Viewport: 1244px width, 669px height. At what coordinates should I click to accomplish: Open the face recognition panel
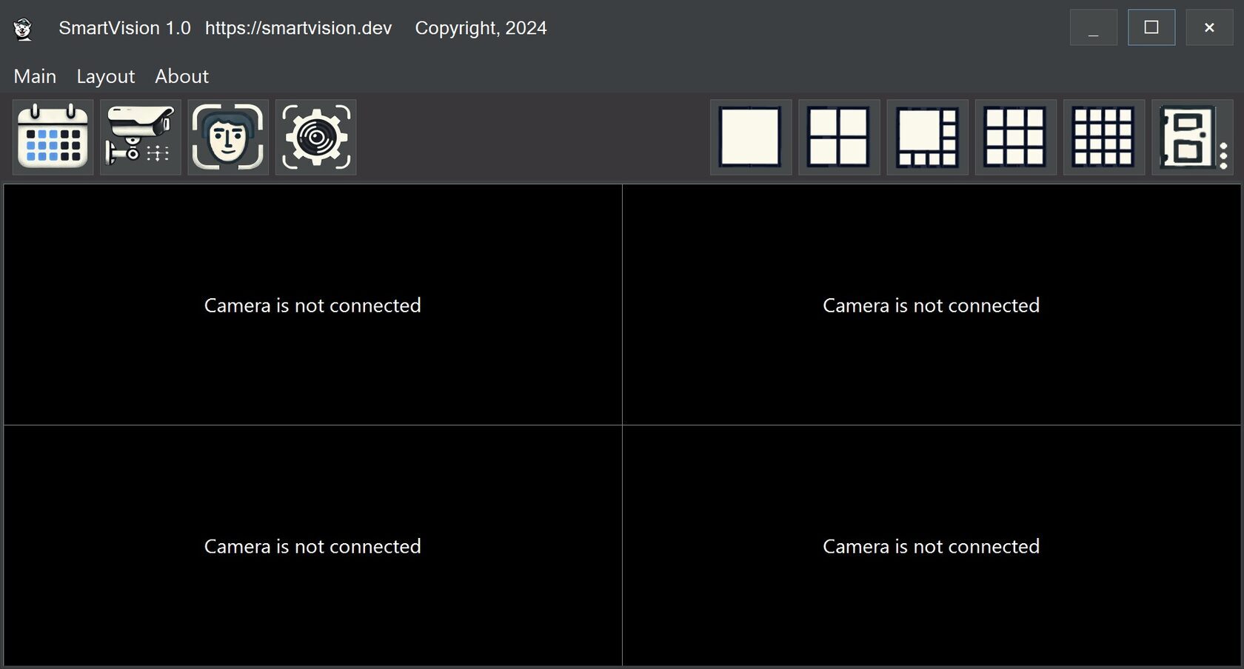[227, 137]
